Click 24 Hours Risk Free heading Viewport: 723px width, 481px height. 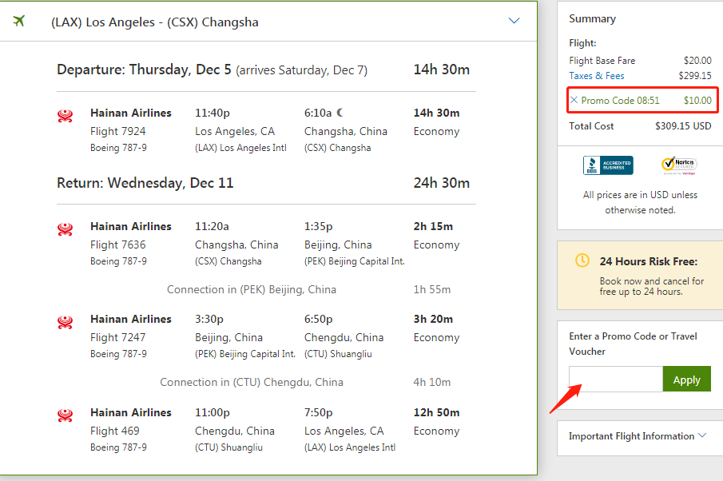tap(648, 261)
